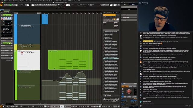This screenshot has width=193, height=108.
Task: Solo the Compressed Rock Piano track
Action: tap(20, 45)
